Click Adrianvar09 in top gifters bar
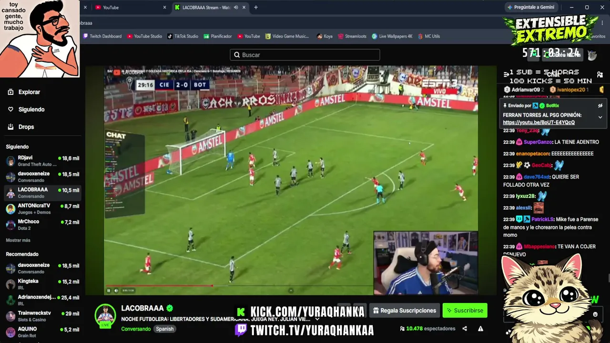 [526, 90]
